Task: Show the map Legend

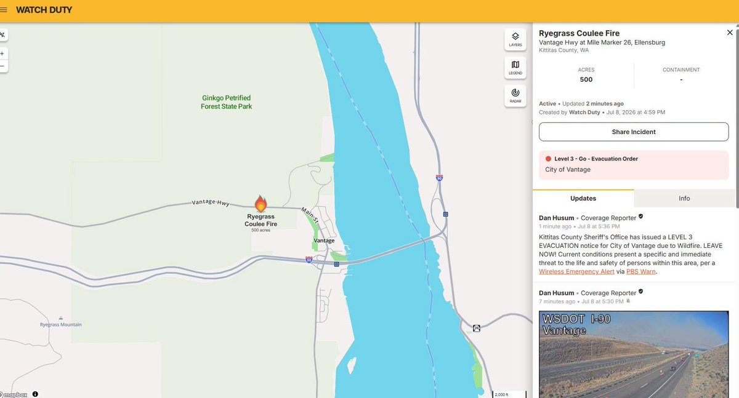Action: [x=515, y=68]
